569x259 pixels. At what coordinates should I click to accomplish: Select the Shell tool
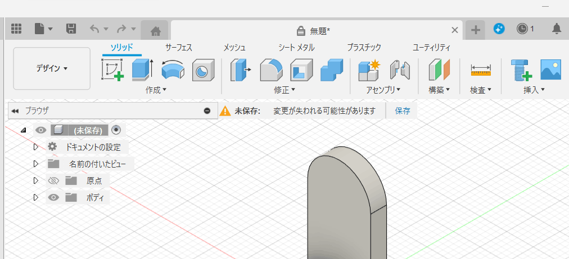[301, 70]
